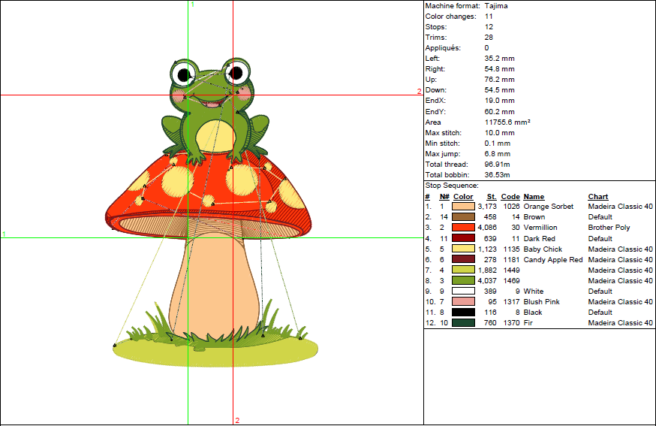Click stitch count 1,882
Viewport: 656px width, 426px height.
point(487,270)
